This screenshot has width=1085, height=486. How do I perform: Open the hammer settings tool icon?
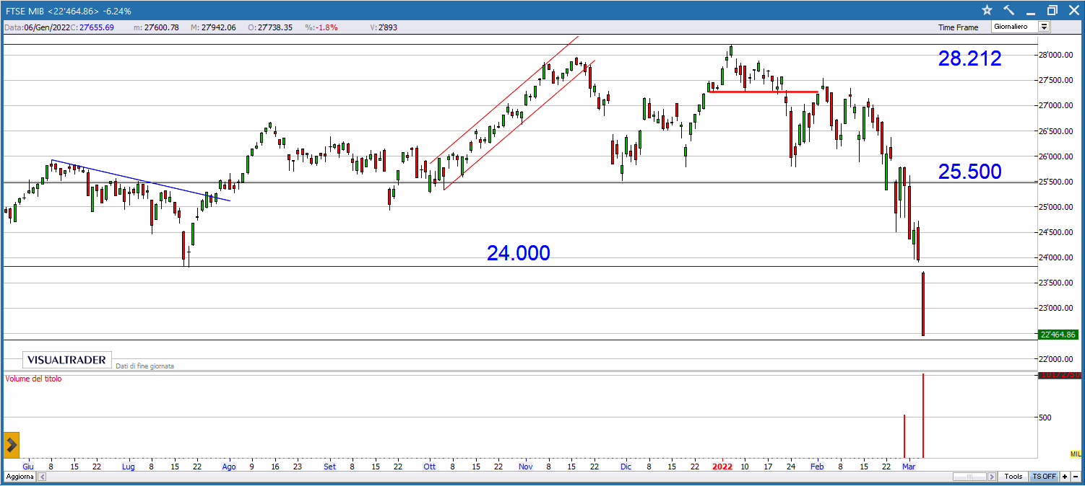(1009, 11)
